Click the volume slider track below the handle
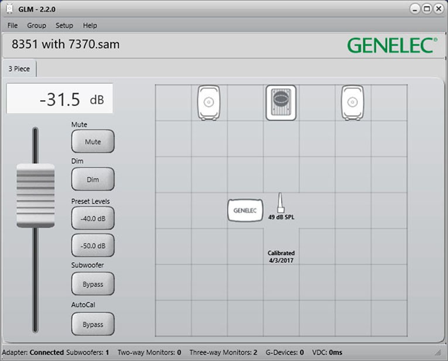The image size is (448, 361). [x=35, y=280]
